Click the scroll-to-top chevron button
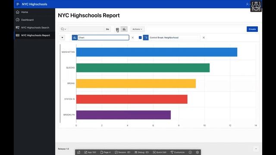Viewport: 276px width, 155px height. coord(256,149)
